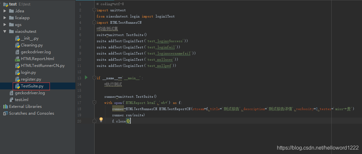
Task: Open register.py in project tree
Action: [x=31, y=79]
